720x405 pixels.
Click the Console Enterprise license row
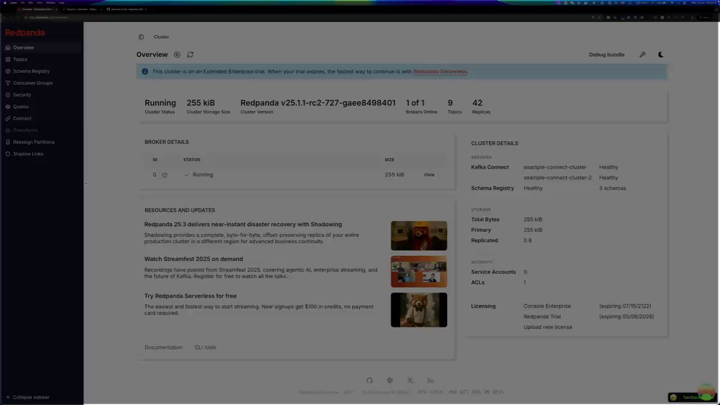pyautogui.click(x=587, y=307)
